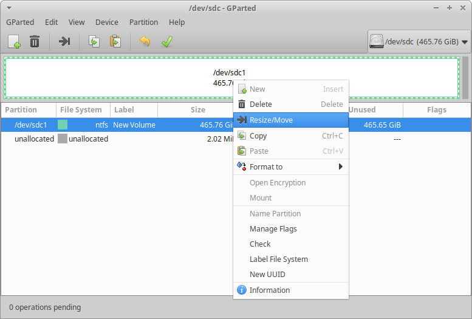Open the GParted menu

[x=20, y=22]
